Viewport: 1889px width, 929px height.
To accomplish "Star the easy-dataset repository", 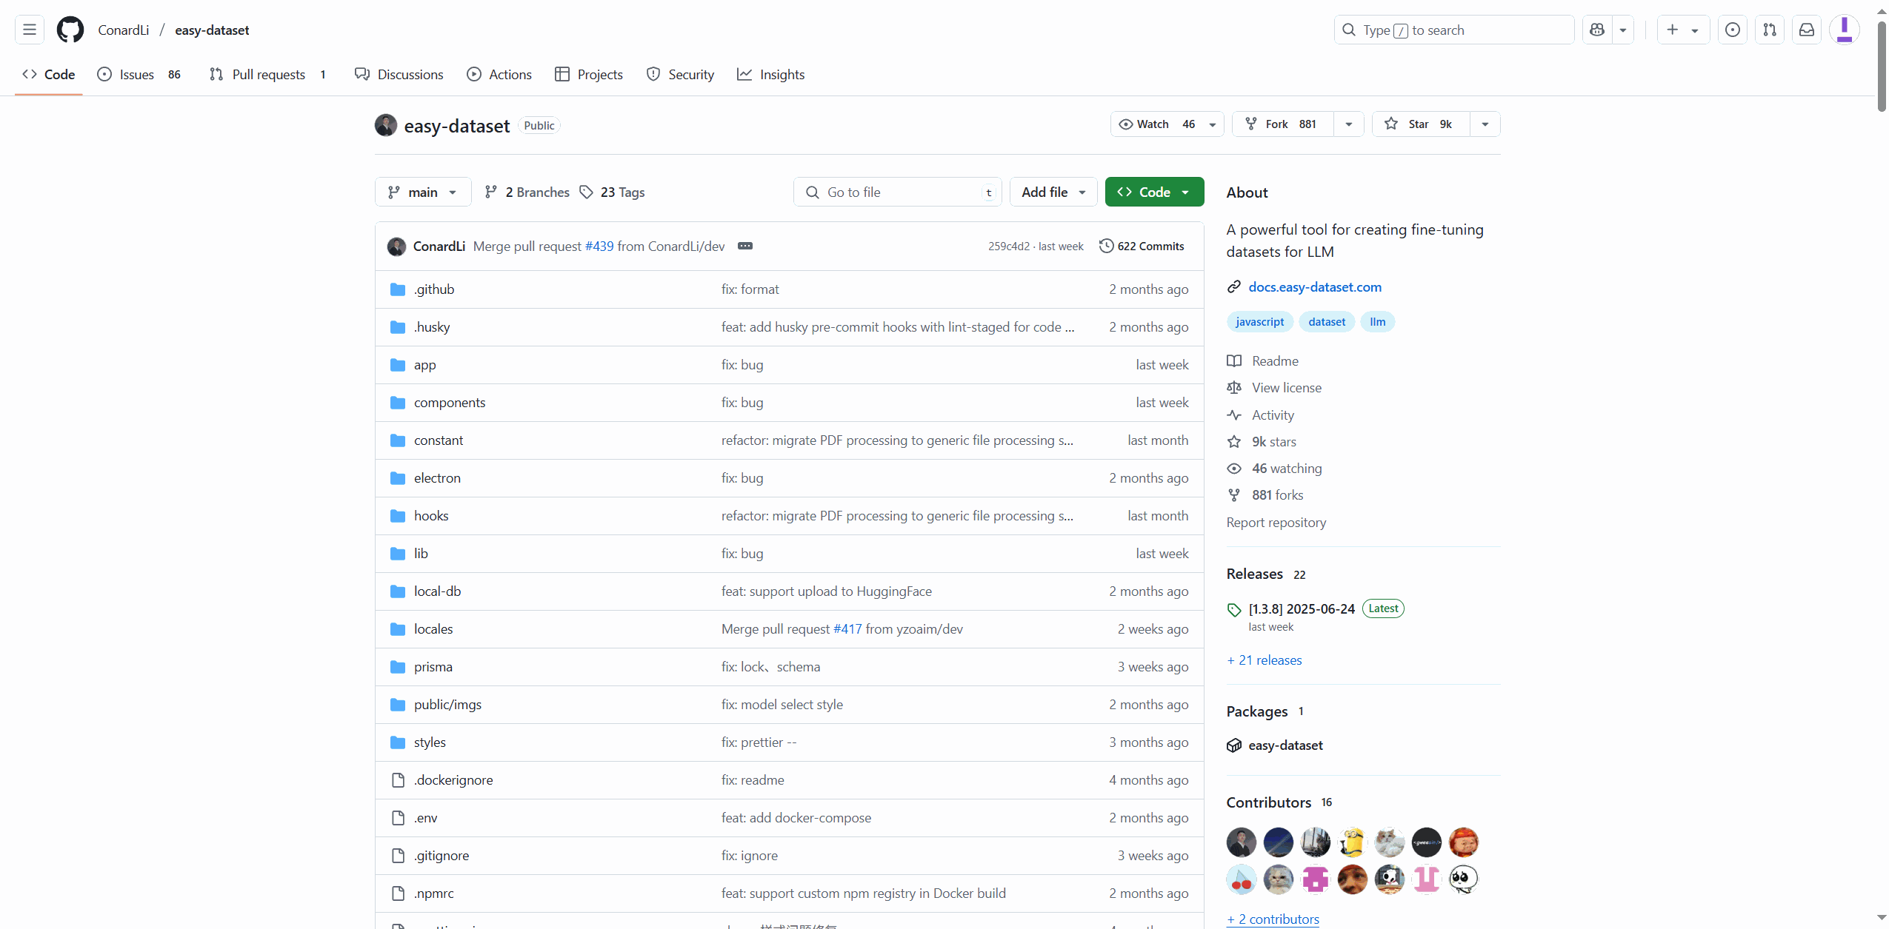I will (1421, 124).
